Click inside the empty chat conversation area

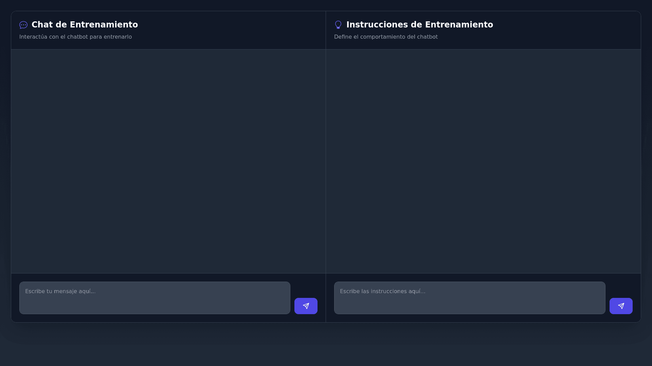pyautogui.click(x=168, y=161)
